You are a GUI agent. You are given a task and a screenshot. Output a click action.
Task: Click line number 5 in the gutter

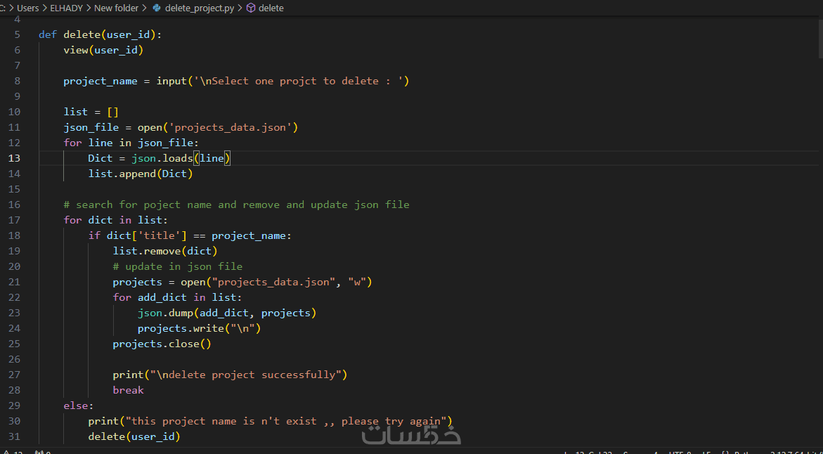click(17, 34)
